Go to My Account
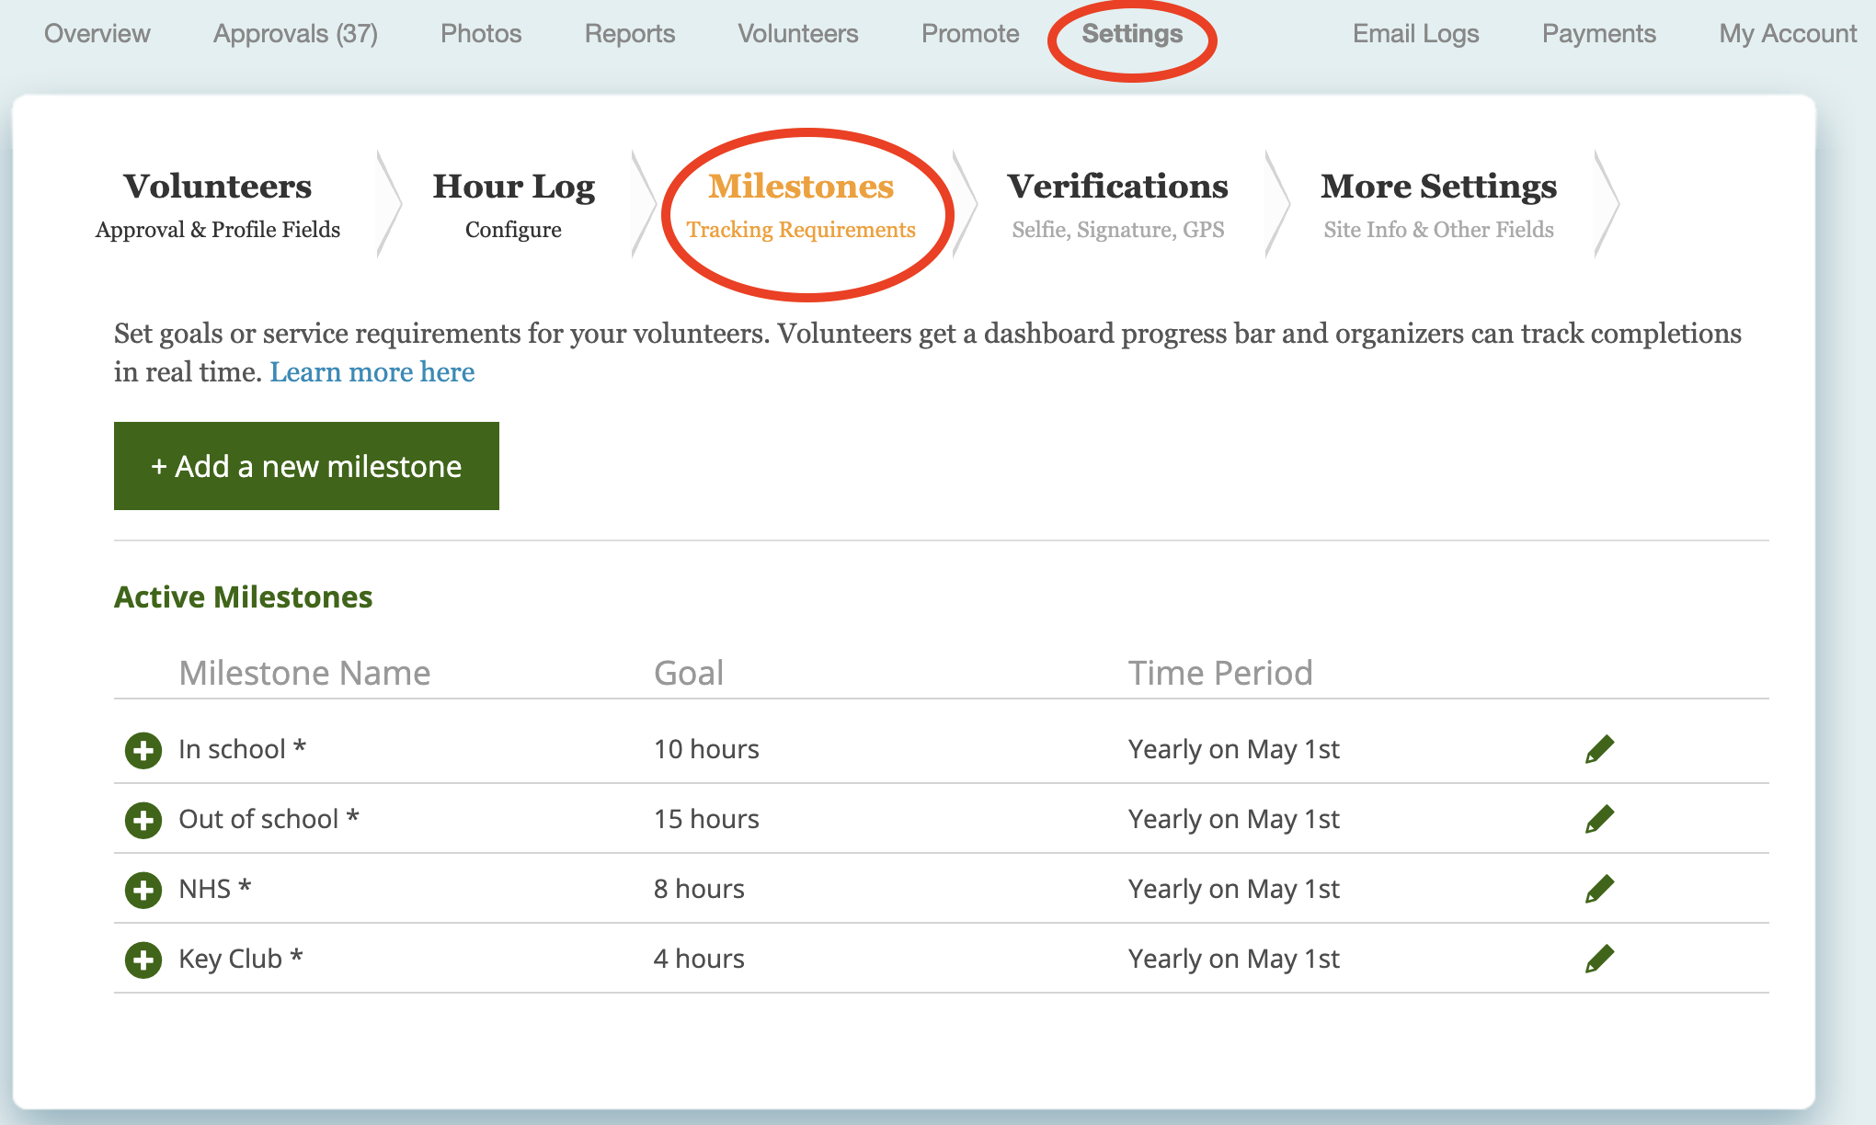Viewport: 1876px width, 1125px height. click(x=1788, y=34)
